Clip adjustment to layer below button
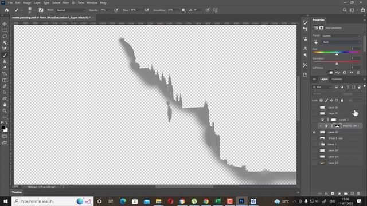This screenshot has height=206, width=367. 330,73
